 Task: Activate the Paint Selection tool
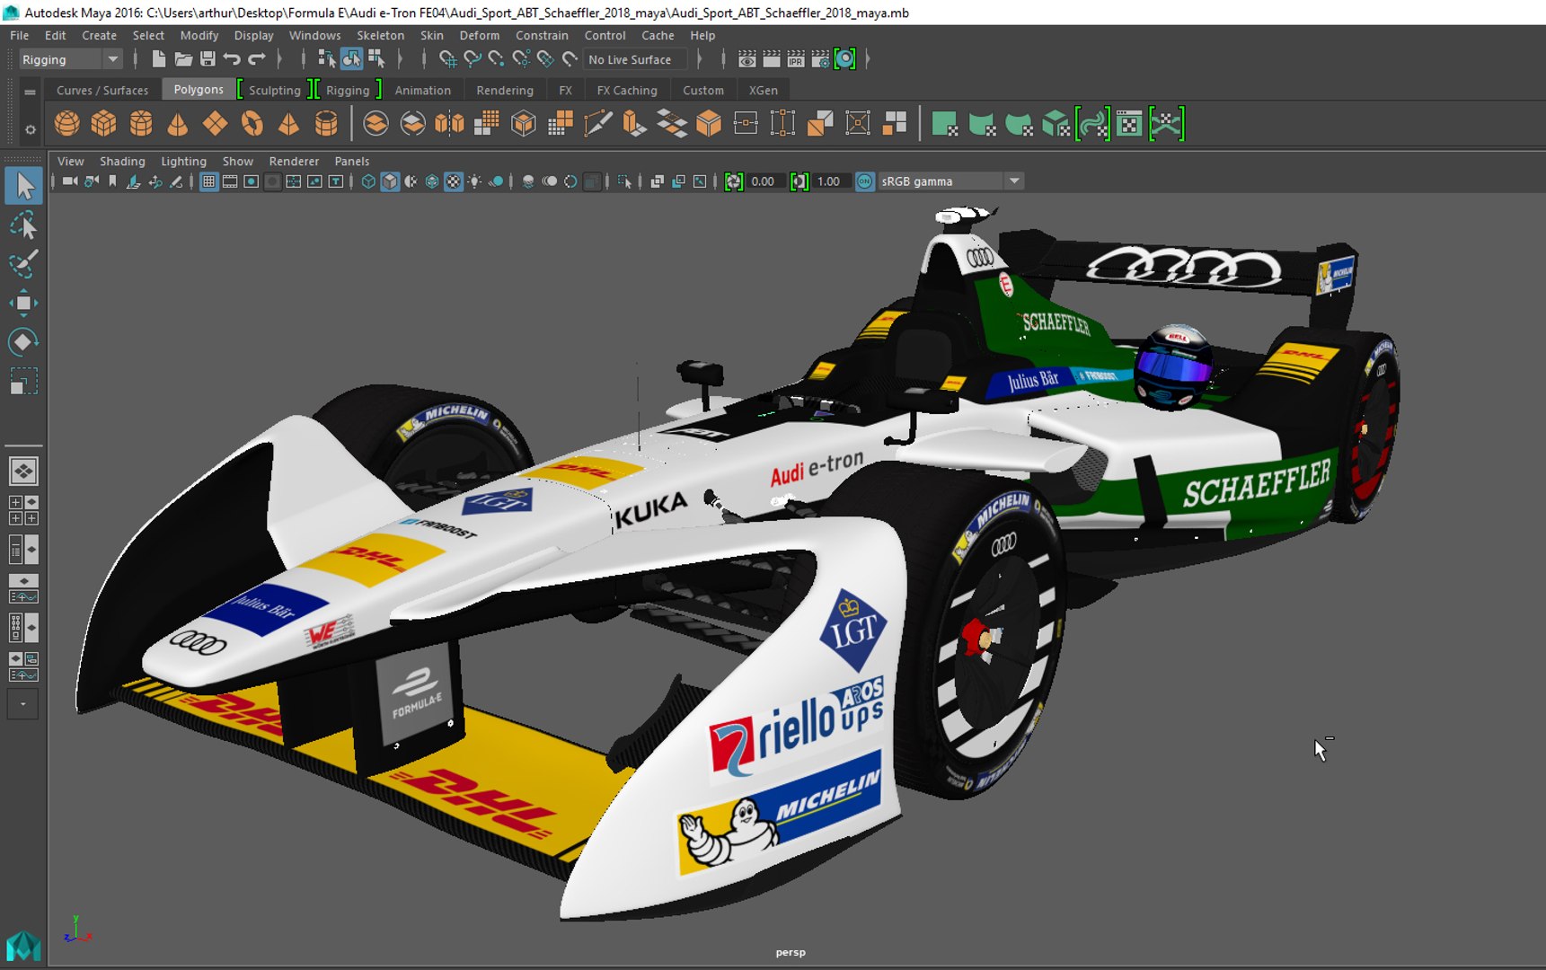(x=23, y=264)
